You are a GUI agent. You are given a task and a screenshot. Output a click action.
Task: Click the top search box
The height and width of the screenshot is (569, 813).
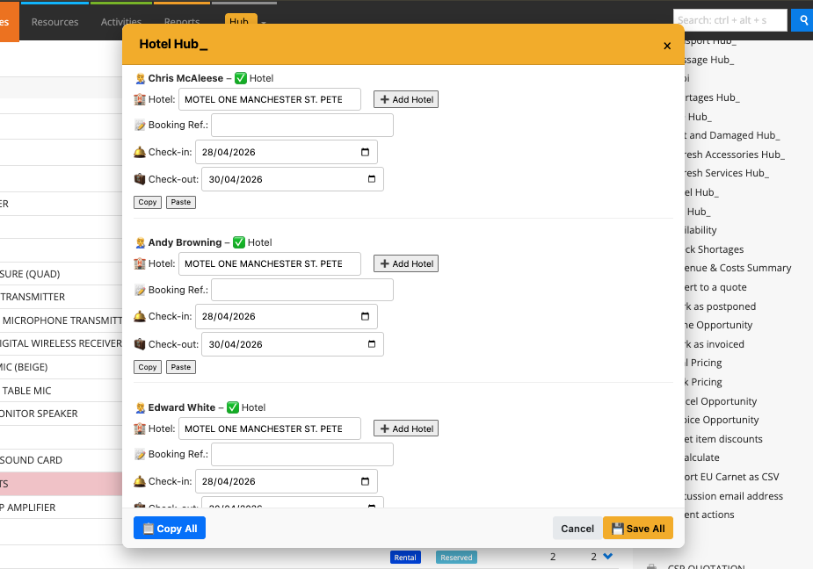(730, 20)
